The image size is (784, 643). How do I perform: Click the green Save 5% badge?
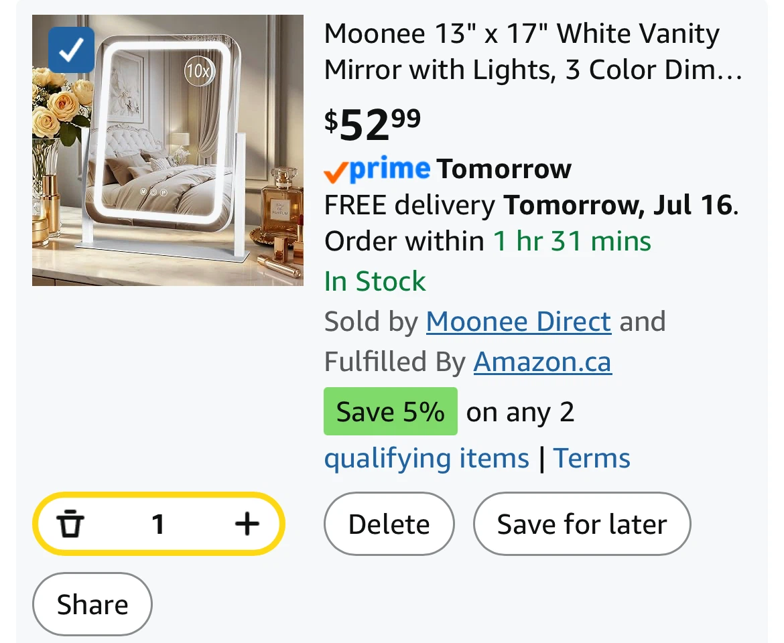391,411
